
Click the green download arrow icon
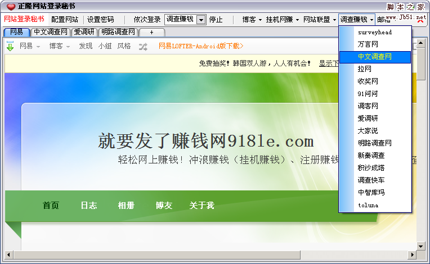[10, 46]
